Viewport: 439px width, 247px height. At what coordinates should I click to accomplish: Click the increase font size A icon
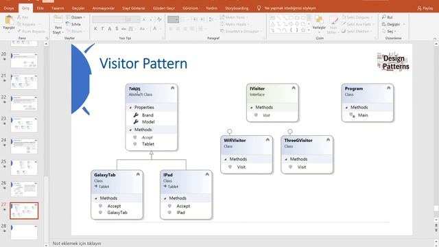point(144,20)
